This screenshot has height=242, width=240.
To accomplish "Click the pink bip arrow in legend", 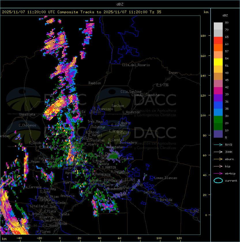I will (218, 166).
